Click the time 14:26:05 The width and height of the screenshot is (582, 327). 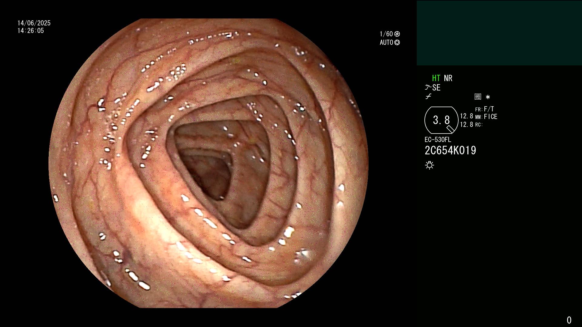pos(31,31)
